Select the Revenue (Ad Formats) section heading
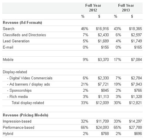Image resolution: width=144 pixels, height=138 pixels. (x=22, y=23)
